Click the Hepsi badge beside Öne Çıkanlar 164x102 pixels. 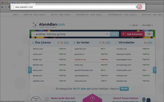pyautogui.click(x=66, y=43)
